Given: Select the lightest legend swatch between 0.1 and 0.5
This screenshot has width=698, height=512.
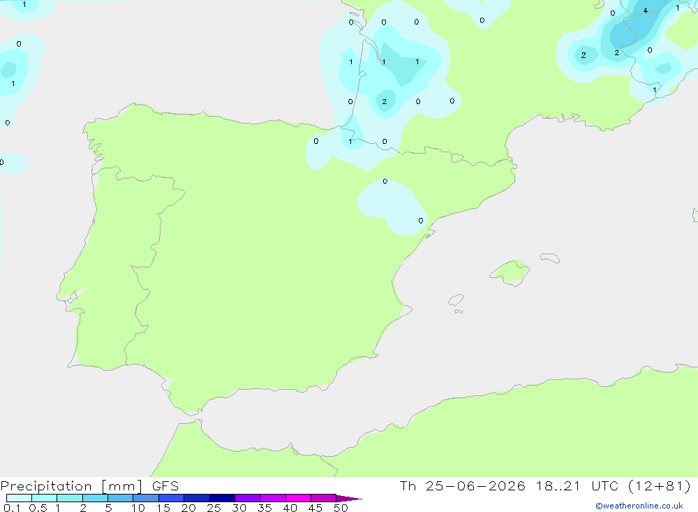Looking at the screenshot, I should click(19, 498).
